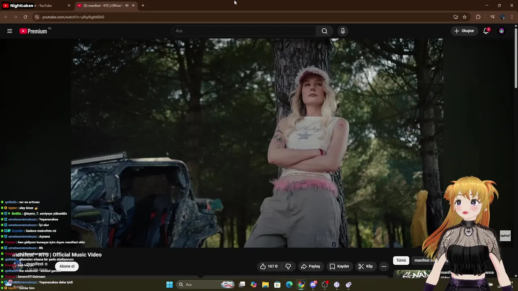
Task: Open Chrome extensions puzzle icon
Action: [478, 17]
